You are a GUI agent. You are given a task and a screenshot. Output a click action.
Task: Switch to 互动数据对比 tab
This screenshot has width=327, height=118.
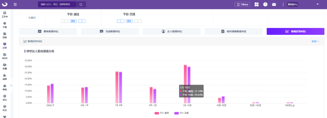coord(110,31)
